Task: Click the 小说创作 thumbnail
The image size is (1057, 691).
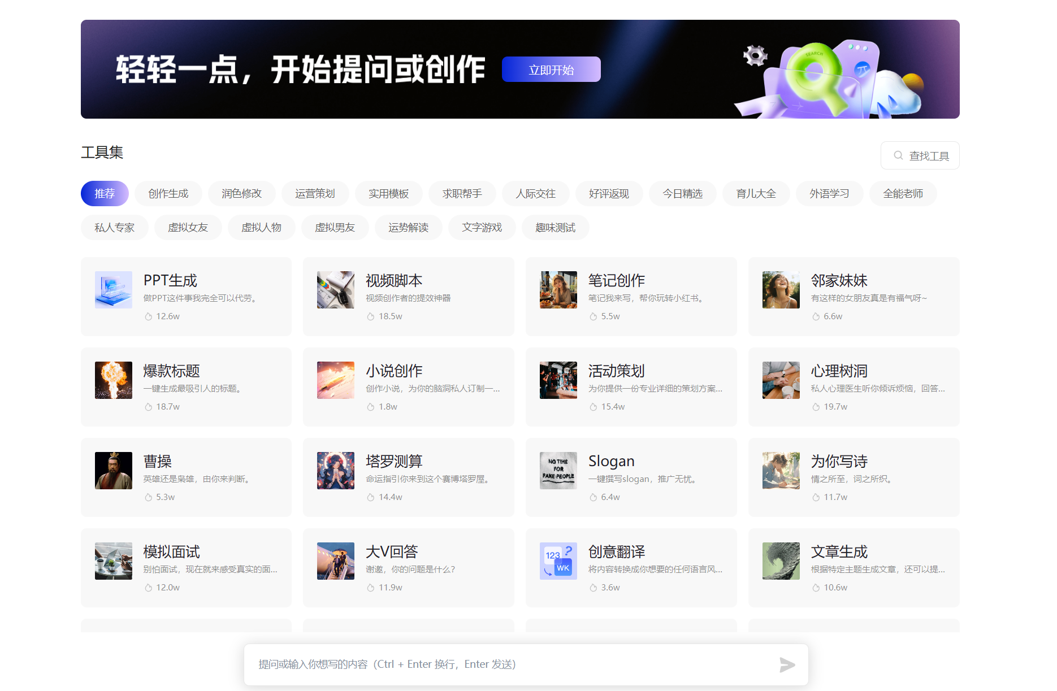Action: point(336,380)
